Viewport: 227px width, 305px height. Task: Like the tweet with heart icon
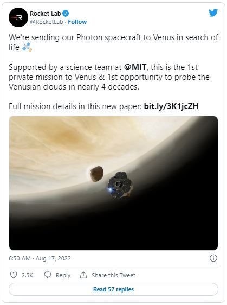[14, 275]
